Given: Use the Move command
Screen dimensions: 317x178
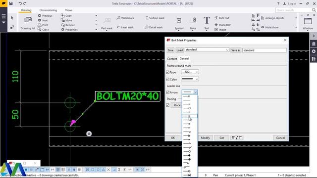Looking at the screenshot, I should [x=66, y=20].
